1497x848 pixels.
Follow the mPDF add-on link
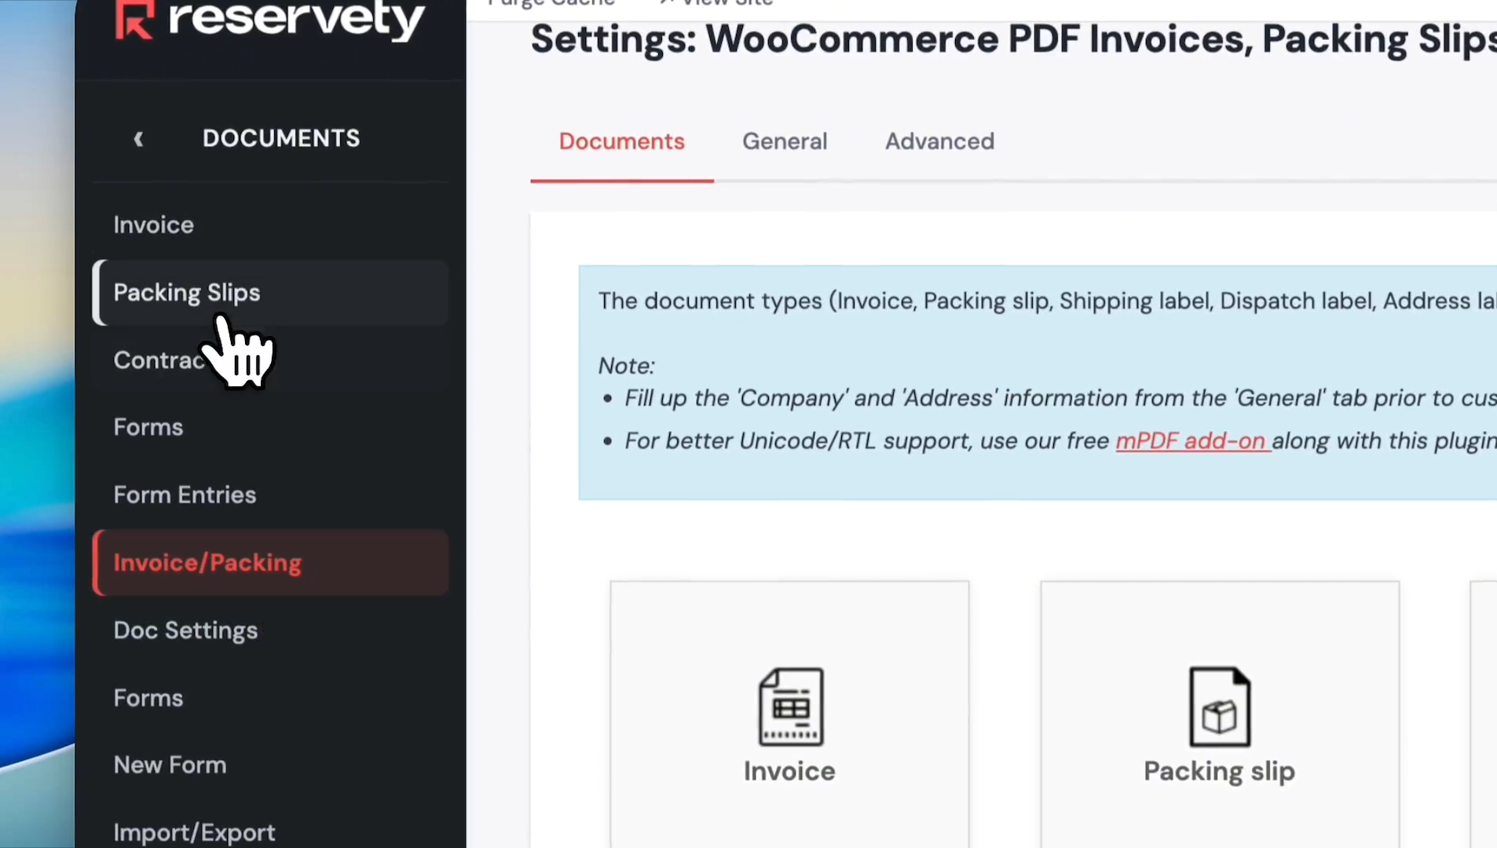pyautogui.click(x=1192, y=441)
